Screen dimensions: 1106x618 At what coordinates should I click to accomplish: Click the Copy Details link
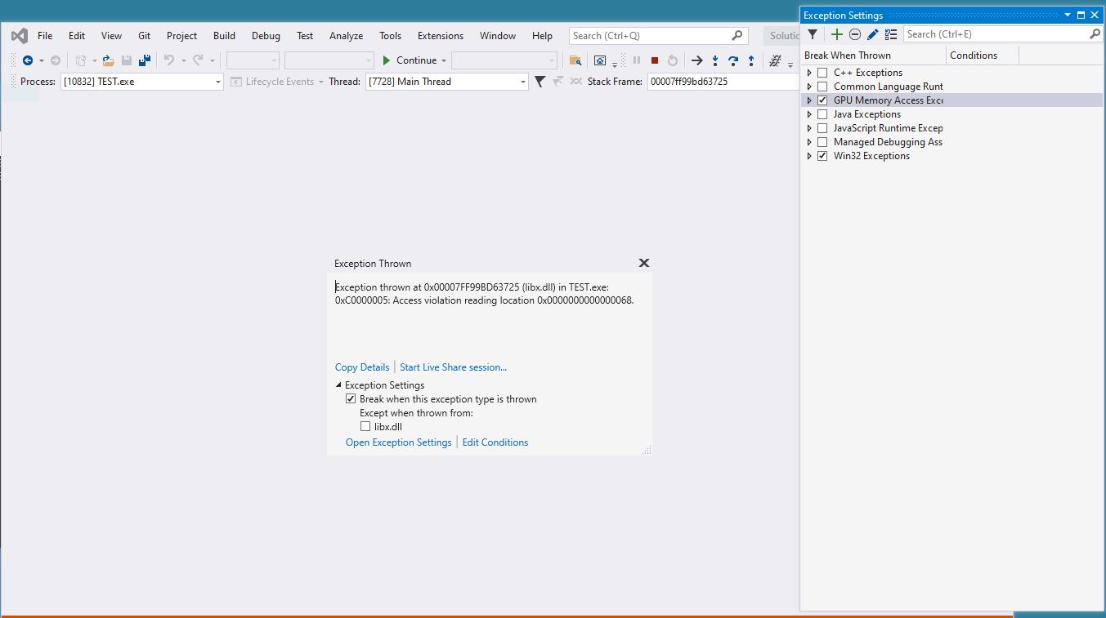[362, 367]
